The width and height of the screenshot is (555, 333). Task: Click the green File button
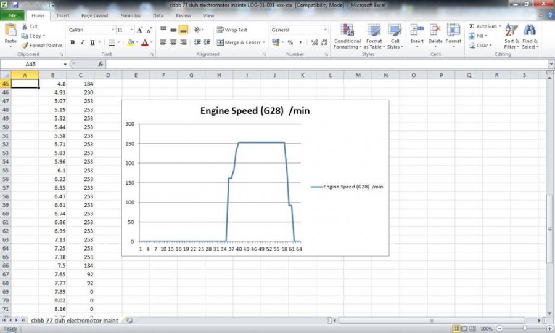coord(12,15)
